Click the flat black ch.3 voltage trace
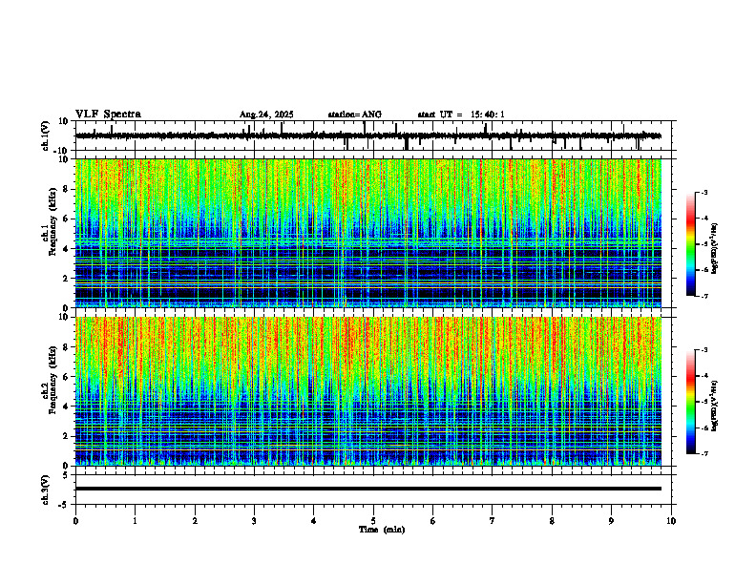The height and width of the screenshot is (584, 756). click(367, 489)
